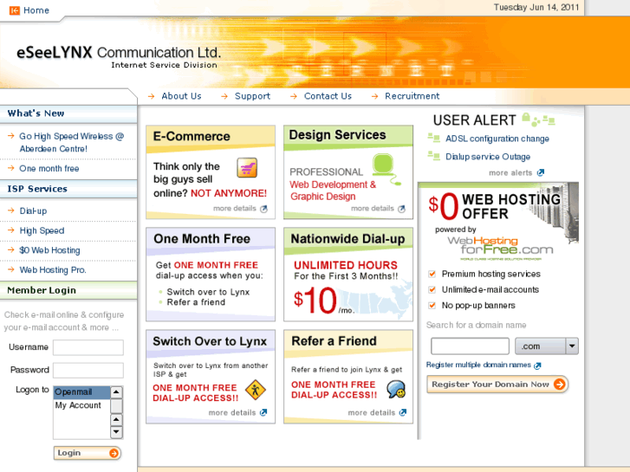This screenshot has width=630, height=472.
Task: Toggle Premium hosting services checkbox
Action: [x=432, y=274]
